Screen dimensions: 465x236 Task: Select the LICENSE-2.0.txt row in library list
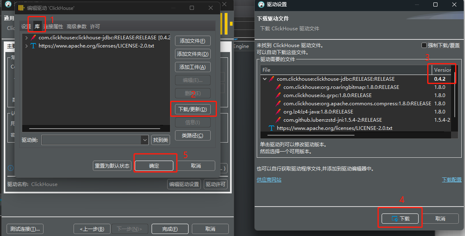tap(97, 46)
